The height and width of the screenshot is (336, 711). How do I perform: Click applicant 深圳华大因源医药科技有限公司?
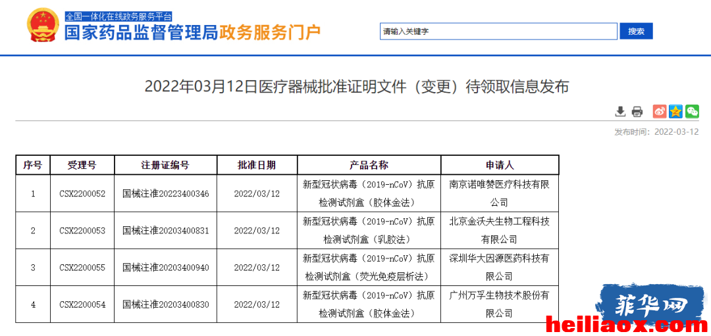[x=500, y=268]
